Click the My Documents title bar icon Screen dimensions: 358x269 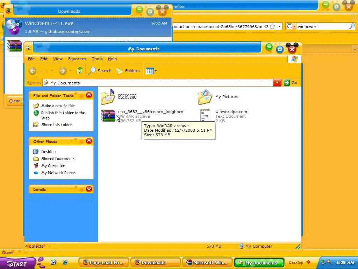pos(28,48)
